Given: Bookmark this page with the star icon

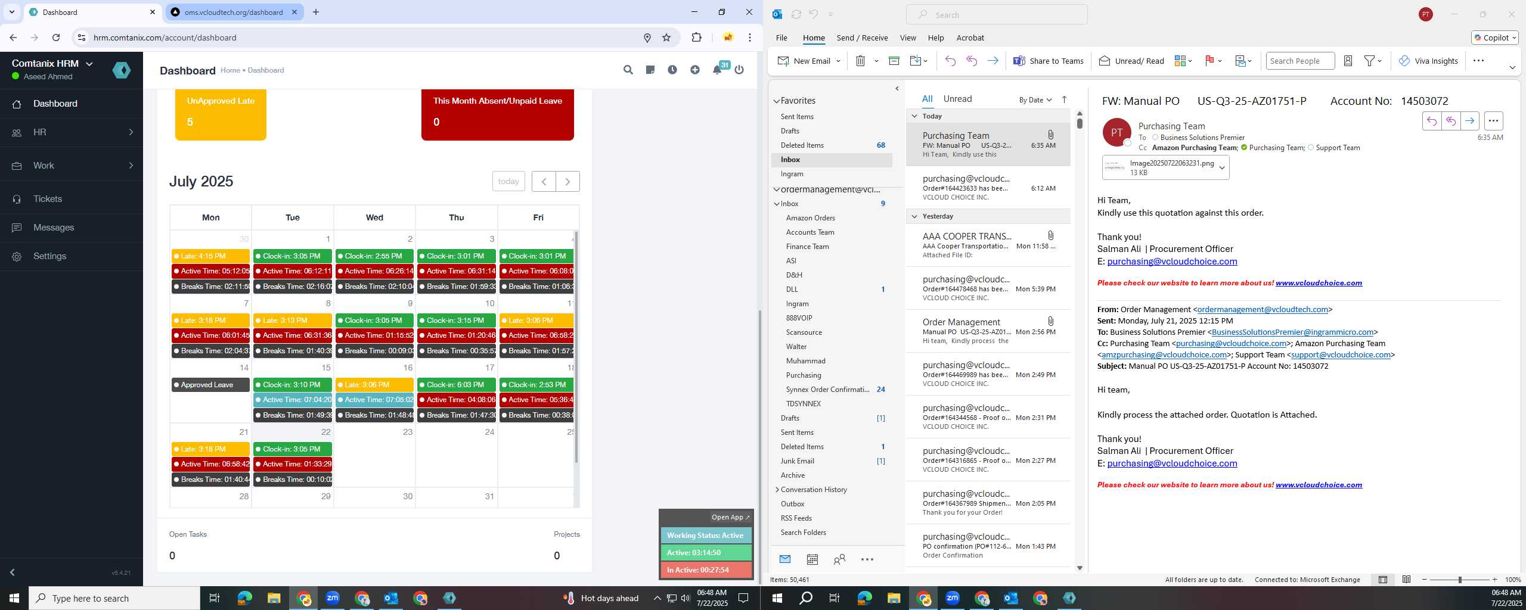Looking at the screenshot, I should tap(666, 38).
